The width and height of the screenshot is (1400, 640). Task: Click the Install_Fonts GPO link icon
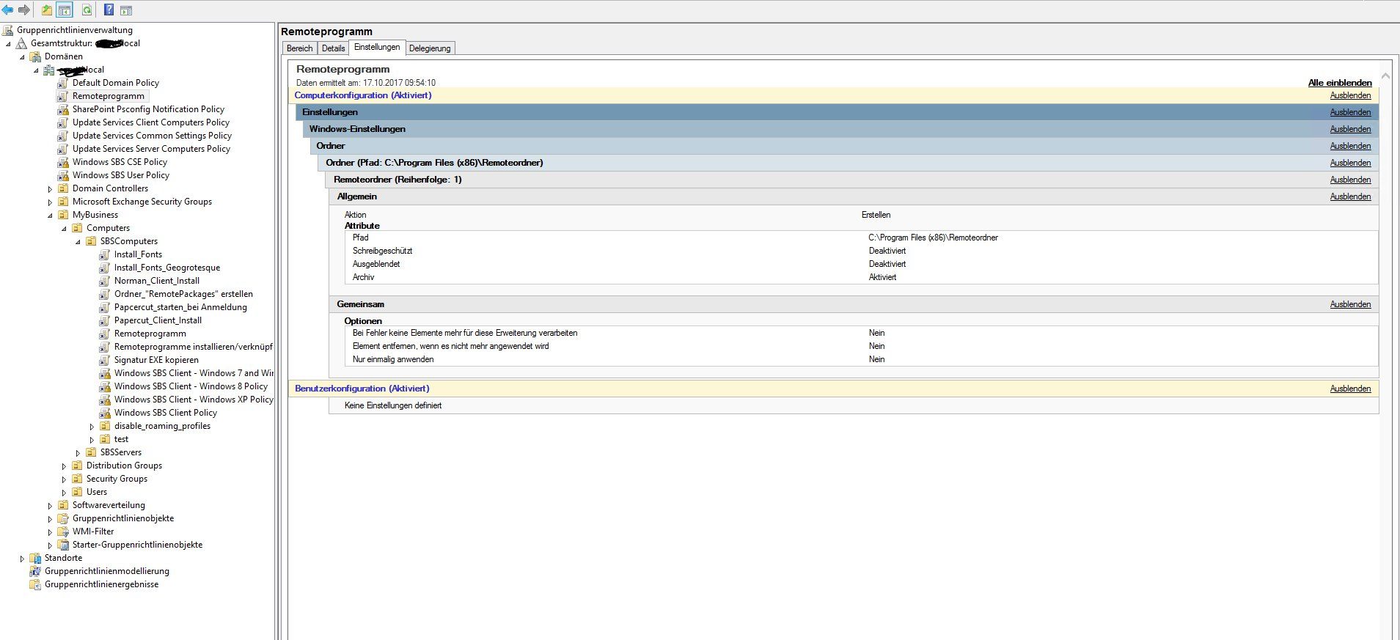(105, 254)
